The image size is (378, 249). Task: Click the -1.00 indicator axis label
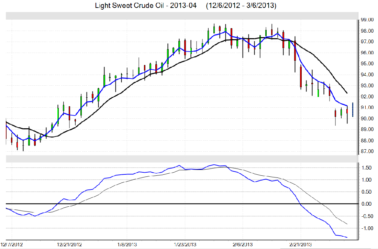[366, 228]
